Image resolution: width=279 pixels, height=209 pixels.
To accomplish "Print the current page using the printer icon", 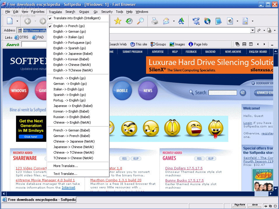I will click(x=155, y=21).
